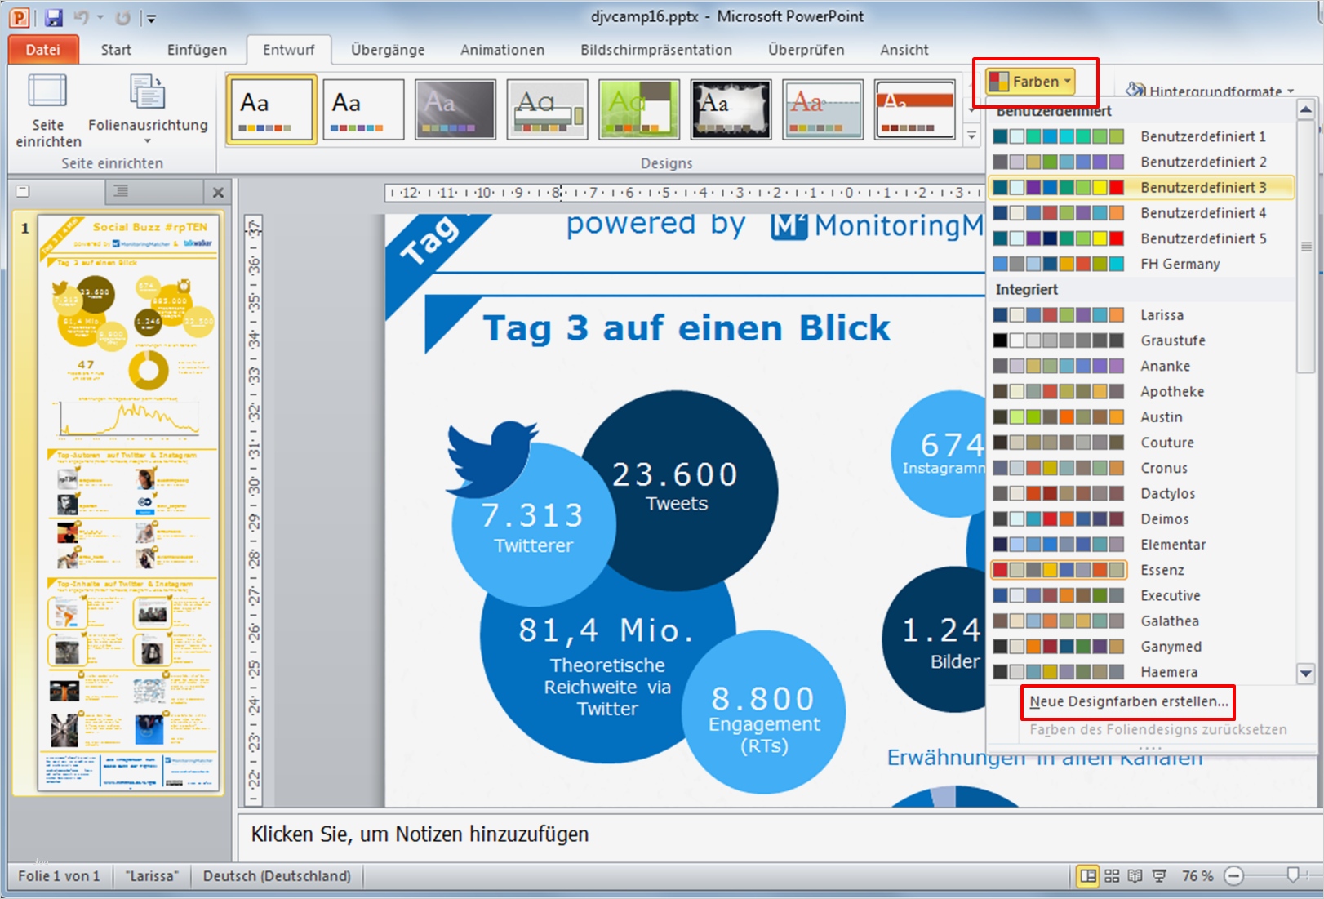
Task: Apply the Graustufe color scheme
Action: pos(1141,340)
